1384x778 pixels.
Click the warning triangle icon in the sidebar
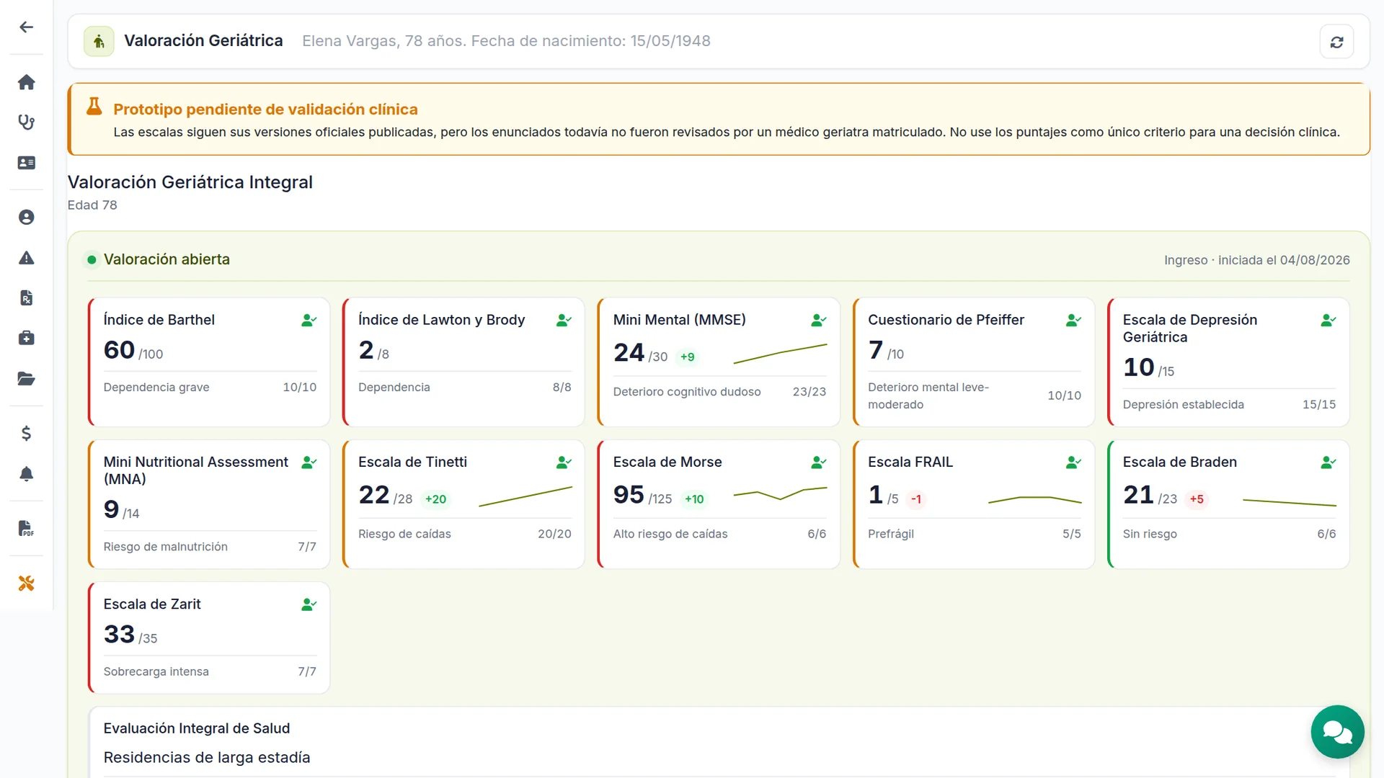(26, 258)
